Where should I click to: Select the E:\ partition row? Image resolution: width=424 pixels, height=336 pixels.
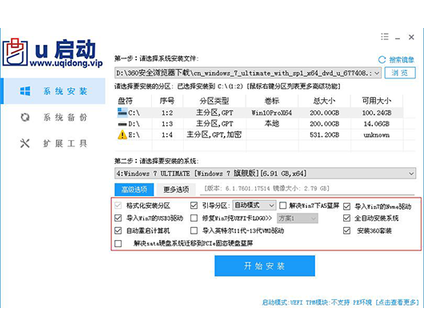coord(260,134)
